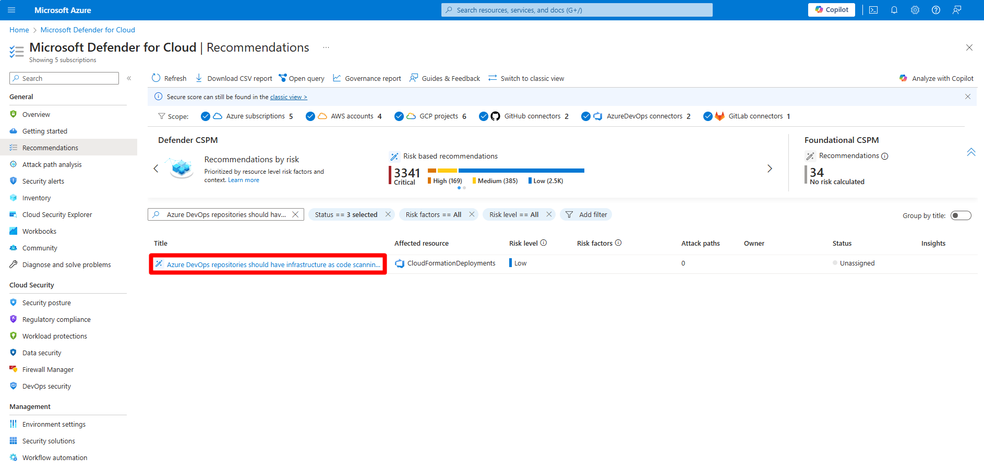Click the Workload protections icon
Viewport: 984px width, 470px height.
click(14, 336)
